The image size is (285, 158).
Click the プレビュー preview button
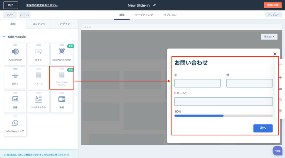[x=273, y=15]
